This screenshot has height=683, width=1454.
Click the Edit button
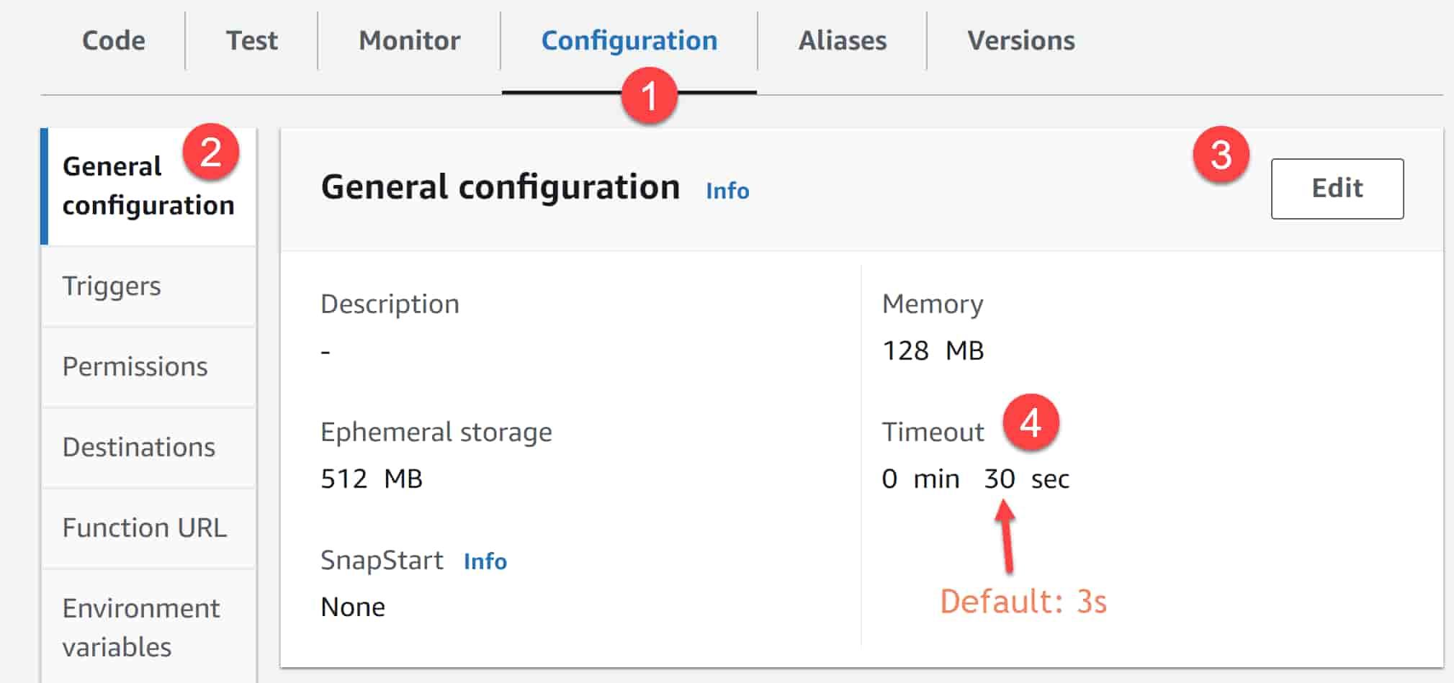[x=1337, y=189]
